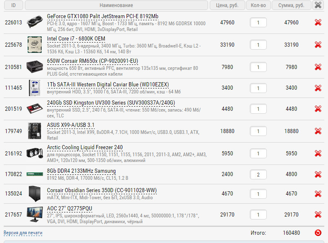Edit quantity field for Intel Core i7

pyautogui.click(x=258, y=45)
